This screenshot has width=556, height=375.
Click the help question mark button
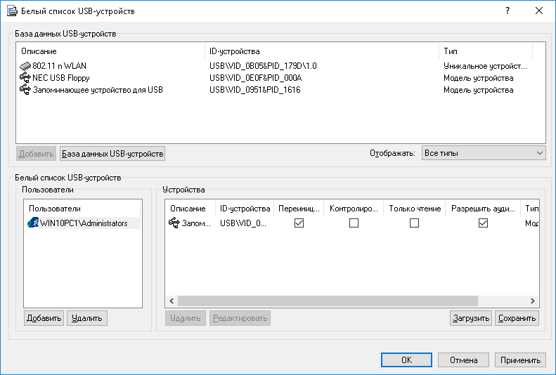(x=507, y=11)
